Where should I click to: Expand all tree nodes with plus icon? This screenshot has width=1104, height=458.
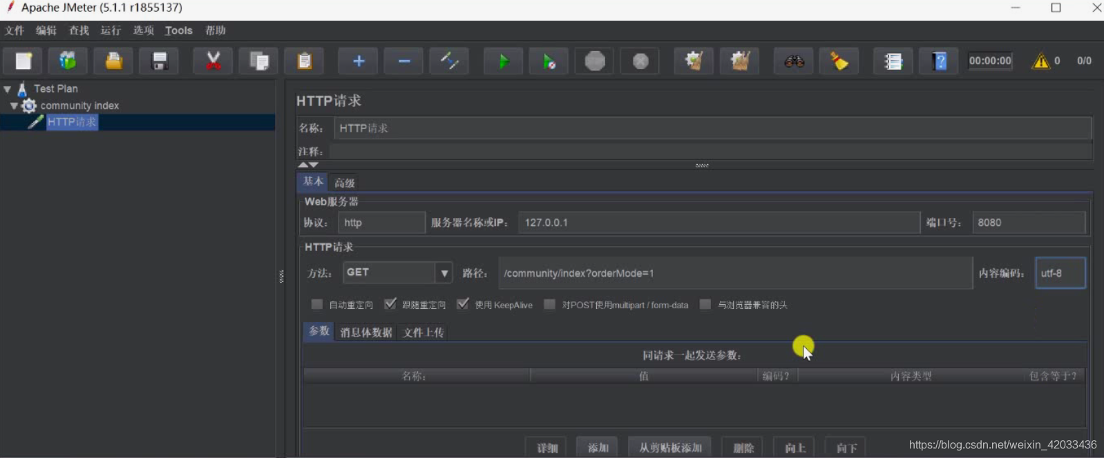coord(358,61)
